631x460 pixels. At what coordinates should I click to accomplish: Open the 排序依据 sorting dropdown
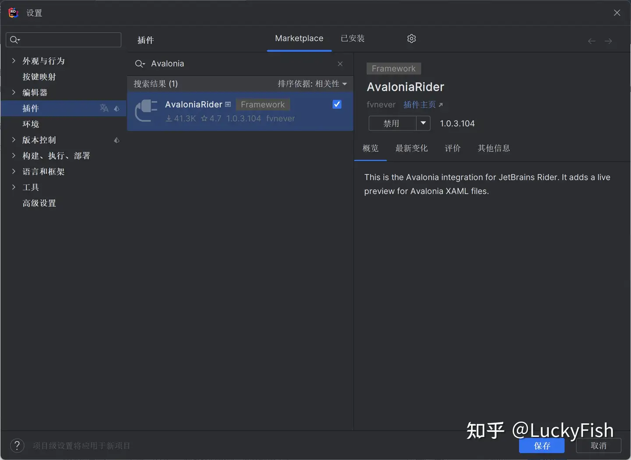tap(312, 84)
